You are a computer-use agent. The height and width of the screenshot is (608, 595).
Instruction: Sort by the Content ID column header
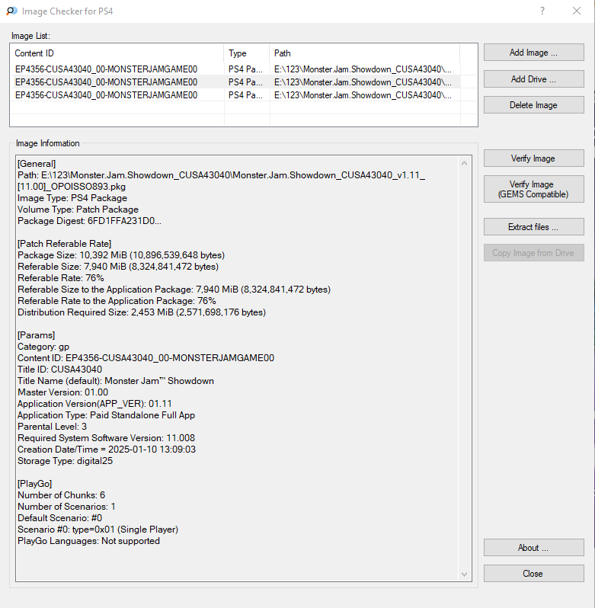coord(117,53)
